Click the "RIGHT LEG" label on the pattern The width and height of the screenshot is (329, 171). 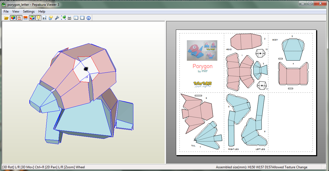(x=233, y=149)
